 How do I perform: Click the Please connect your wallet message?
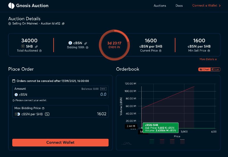[31, 101]
